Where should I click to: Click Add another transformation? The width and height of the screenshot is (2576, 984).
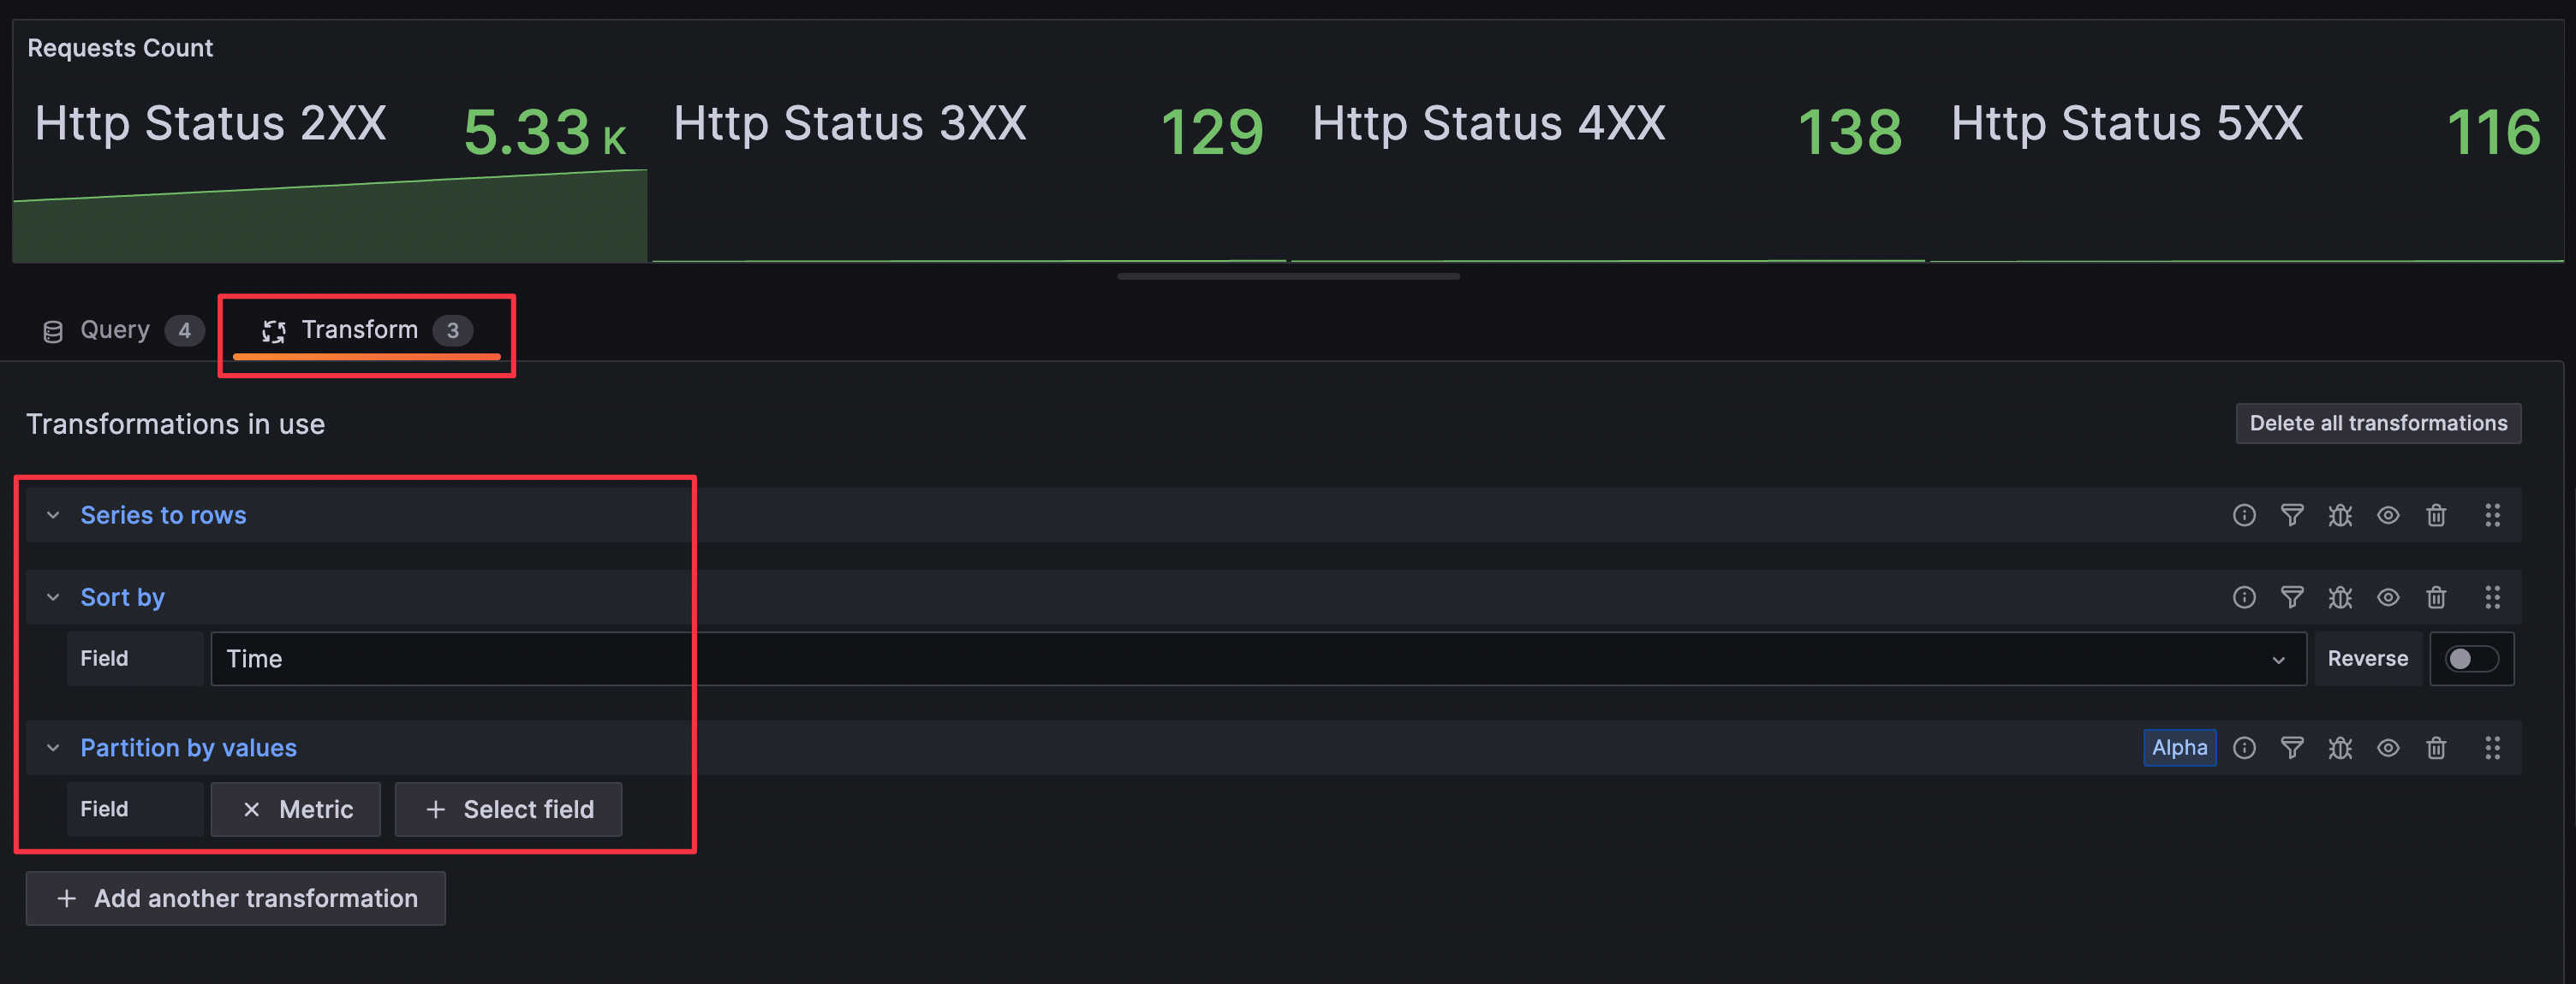236,899
